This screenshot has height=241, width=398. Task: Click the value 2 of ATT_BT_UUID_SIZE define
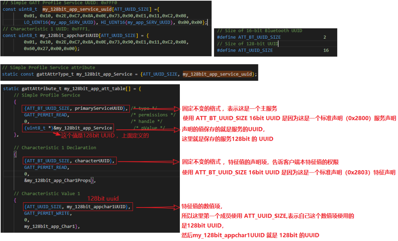click(x=325, y=37)
